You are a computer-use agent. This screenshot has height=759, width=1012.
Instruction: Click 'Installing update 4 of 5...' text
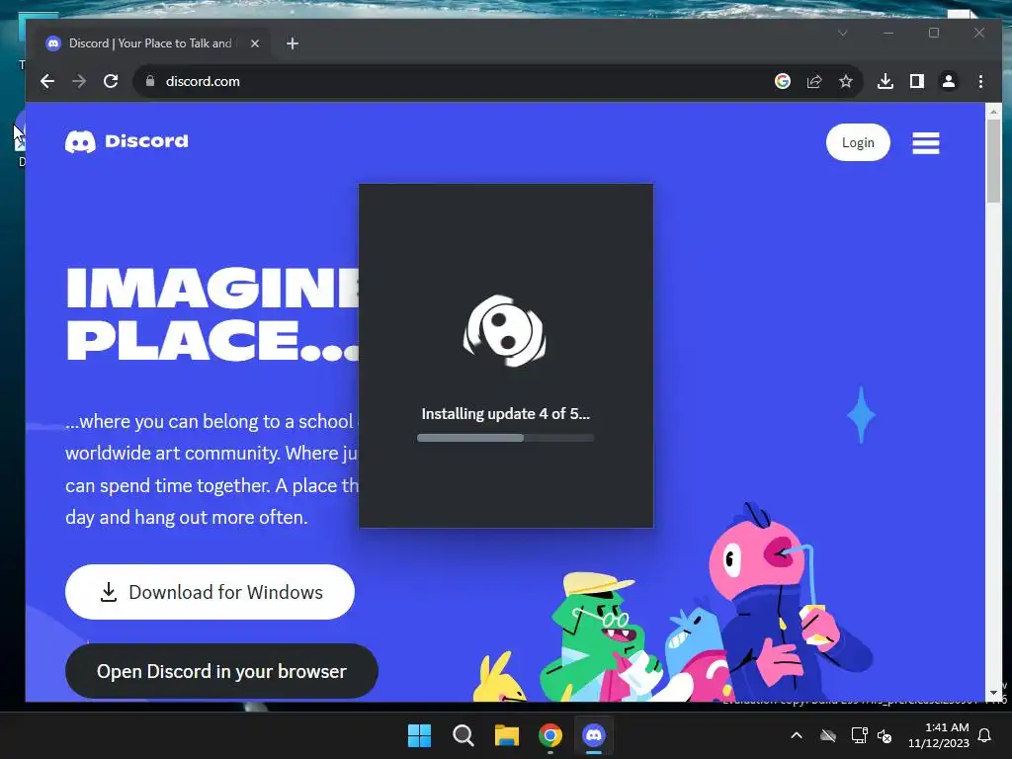tap(505, 414)
